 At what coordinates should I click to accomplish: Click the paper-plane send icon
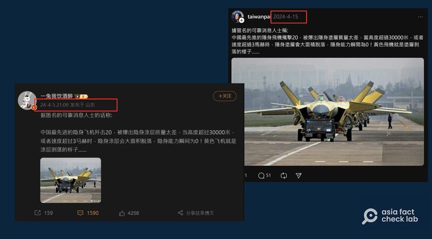click(299, 175)
